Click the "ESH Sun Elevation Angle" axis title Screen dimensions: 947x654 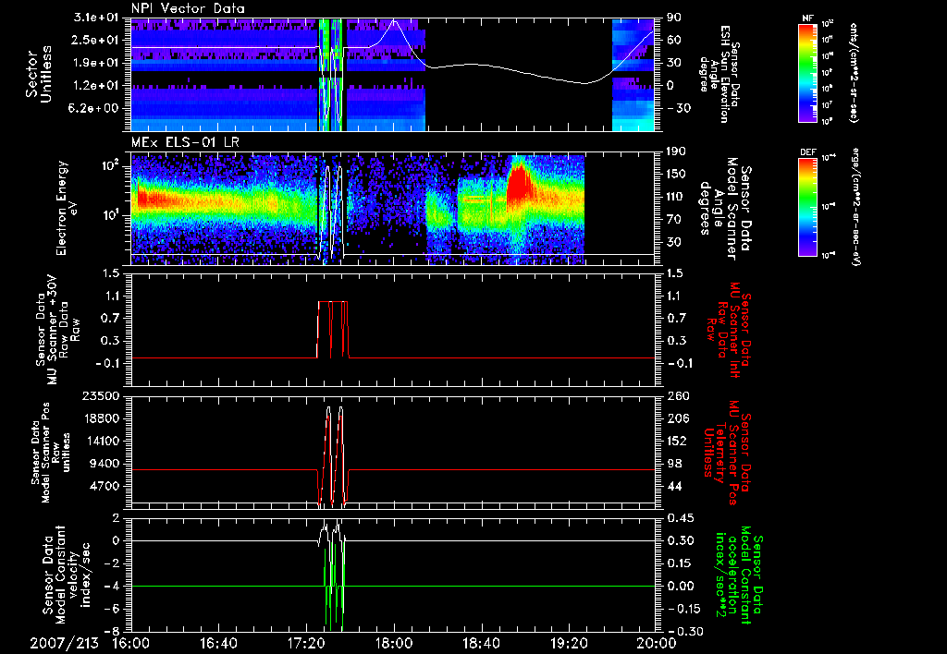[719, 74]
